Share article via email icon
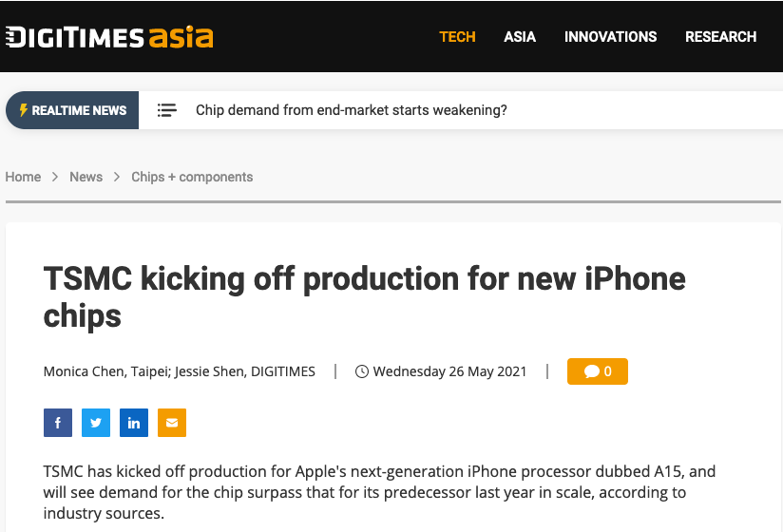This screenshot has width=783, height=532. click(172, 423)
